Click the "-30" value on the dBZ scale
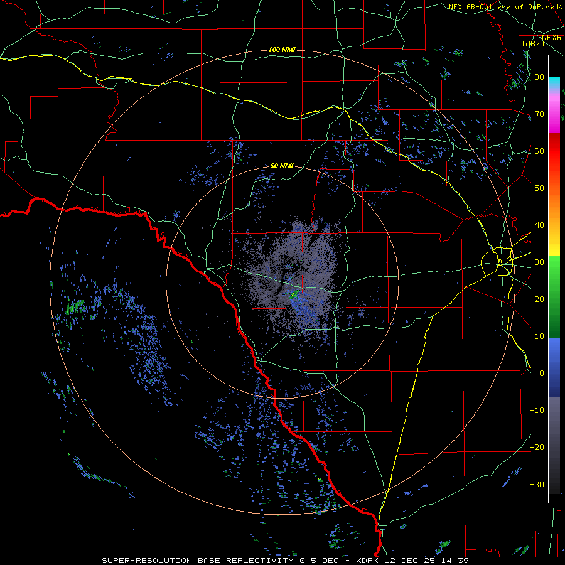This screenshot has height=565, width=565. [x=537, y=484]
